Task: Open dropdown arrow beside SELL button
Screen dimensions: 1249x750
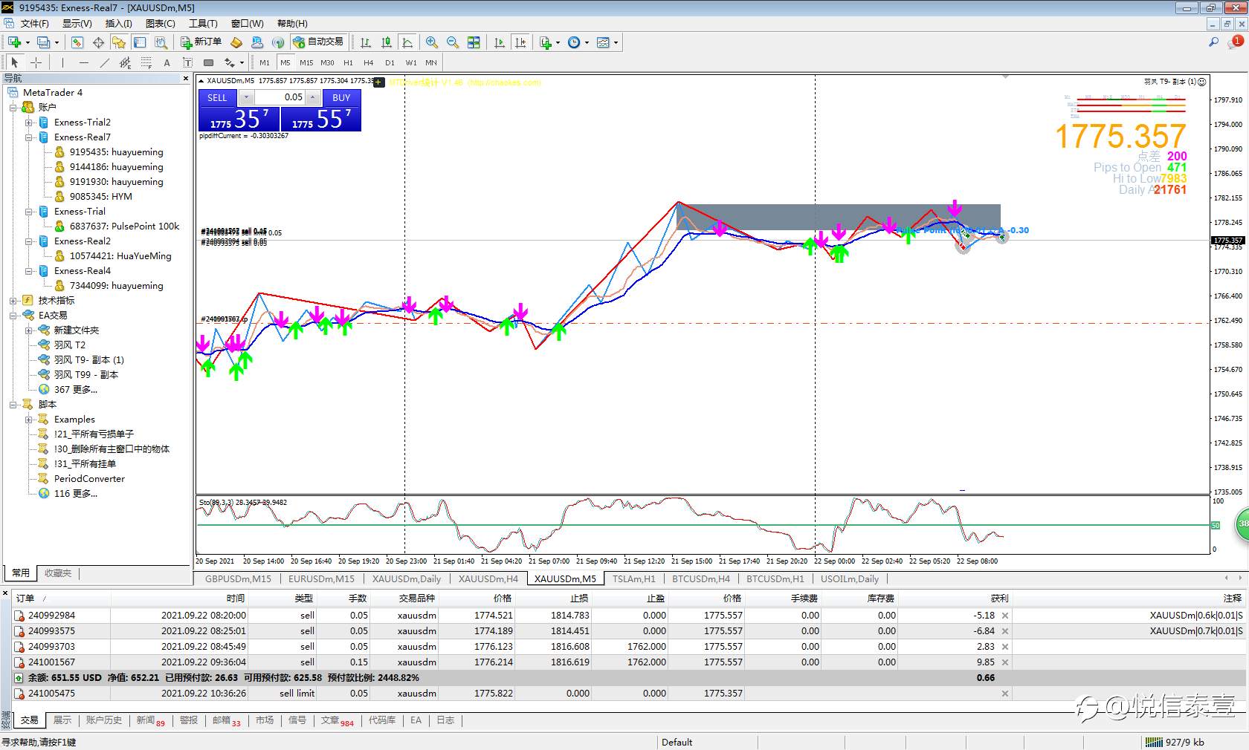Action: pos(247,97)
